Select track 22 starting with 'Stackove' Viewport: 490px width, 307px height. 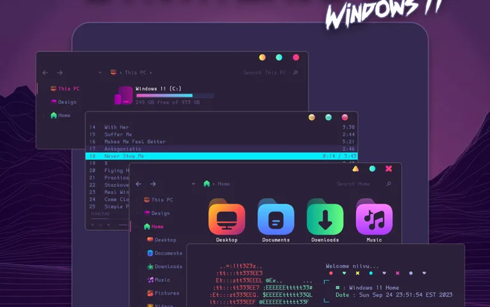(107, 185)
